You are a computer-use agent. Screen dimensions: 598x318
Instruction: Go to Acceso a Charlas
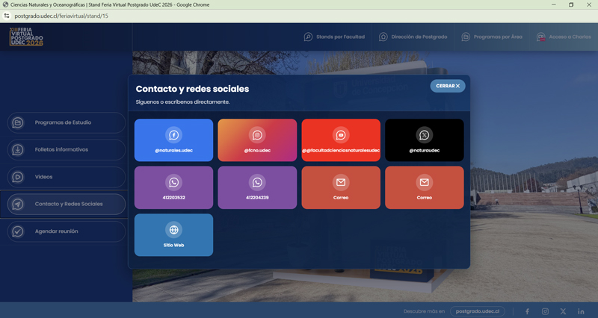pyautogui.click(x=564, y=37)
